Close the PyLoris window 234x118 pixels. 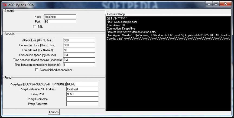coord(226,4)
